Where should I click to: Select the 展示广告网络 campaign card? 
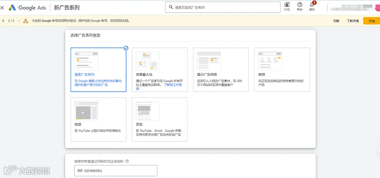(x=221, y=70)
